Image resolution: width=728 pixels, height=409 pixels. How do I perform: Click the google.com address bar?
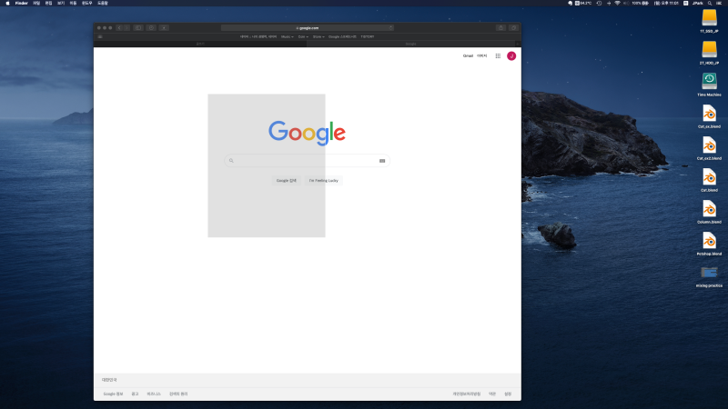click(x=308, y=28)
